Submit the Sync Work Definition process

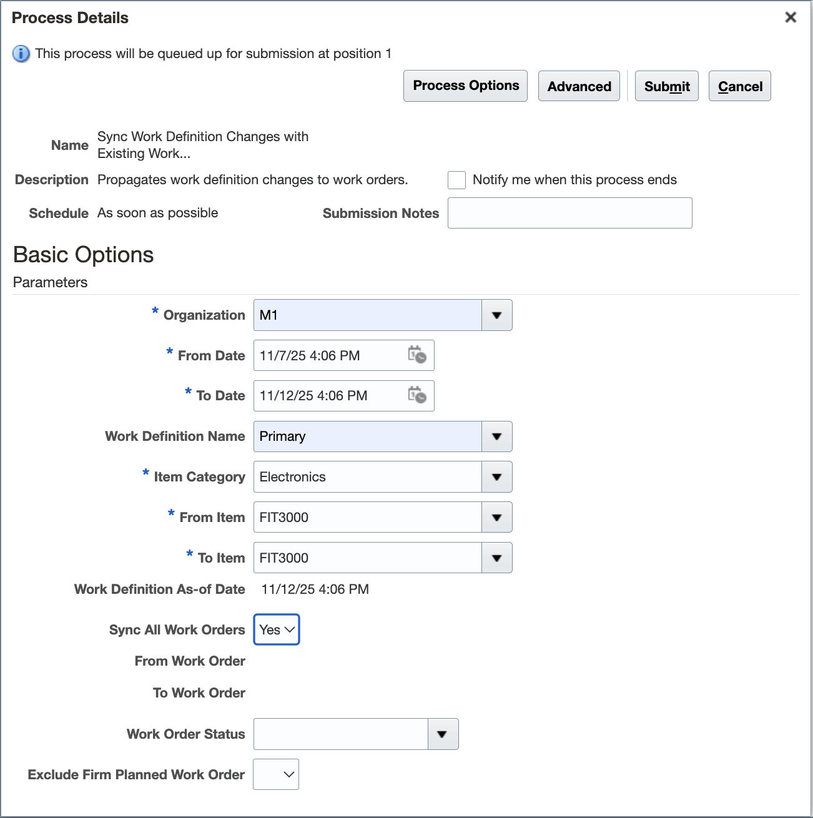pos(666,86)
